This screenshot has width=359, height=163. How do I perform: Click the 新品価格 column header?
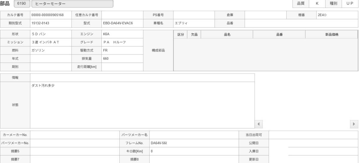331,35
